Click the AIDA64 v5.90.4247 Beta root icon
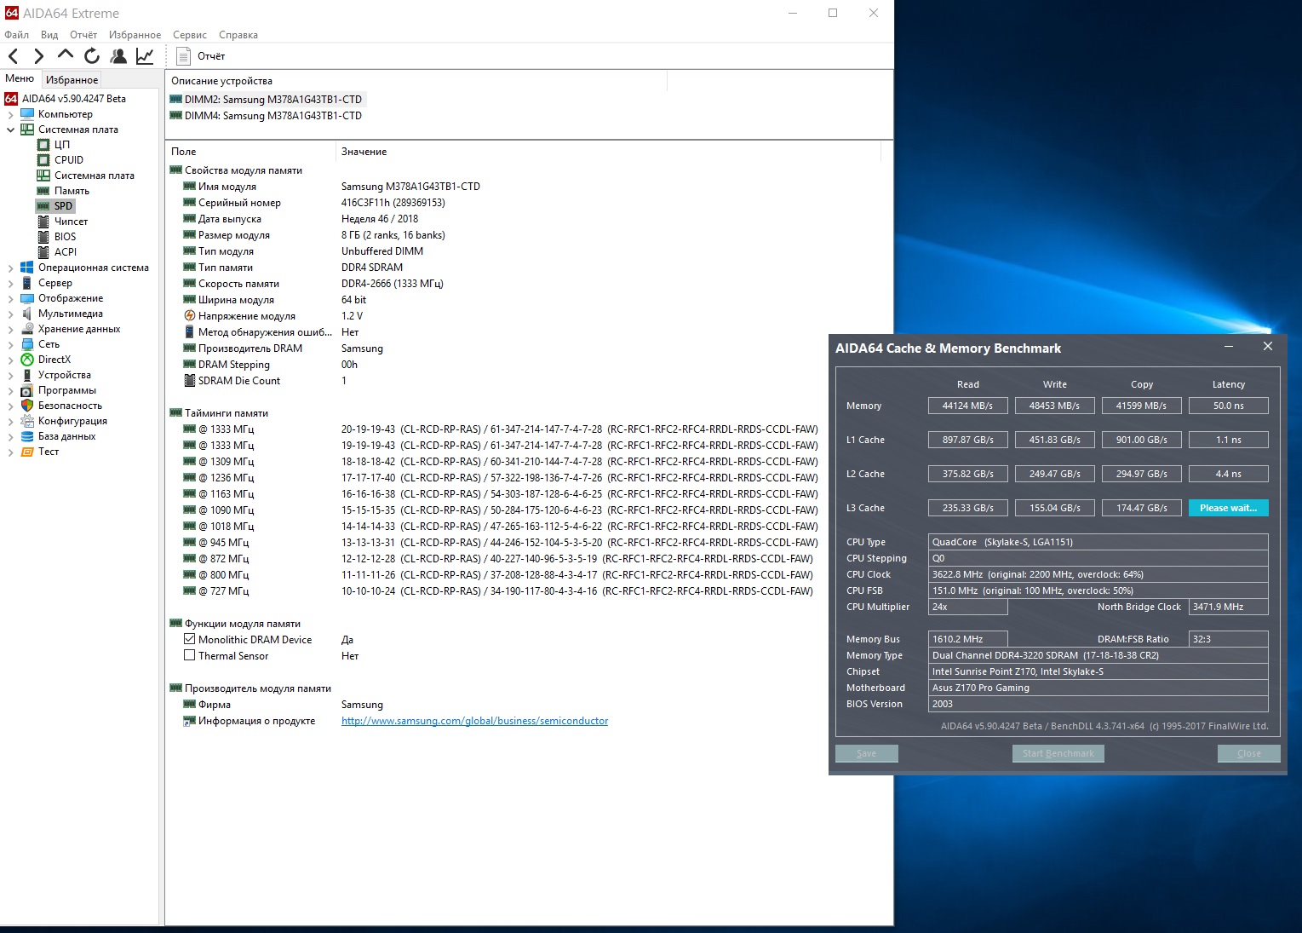Viewport: 1302px width, 933px height. tap(11, 99)
